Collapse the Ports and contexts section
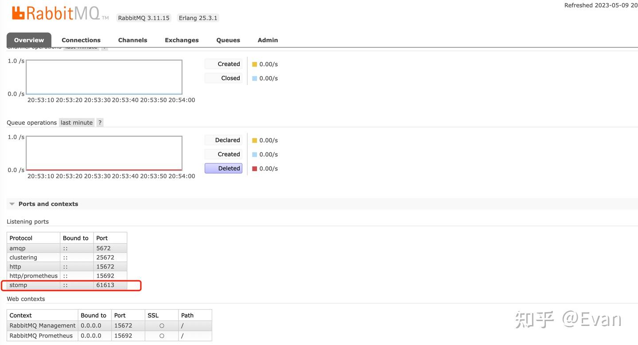Viewport: 638px width, 345px height. [x=12, y=204]
